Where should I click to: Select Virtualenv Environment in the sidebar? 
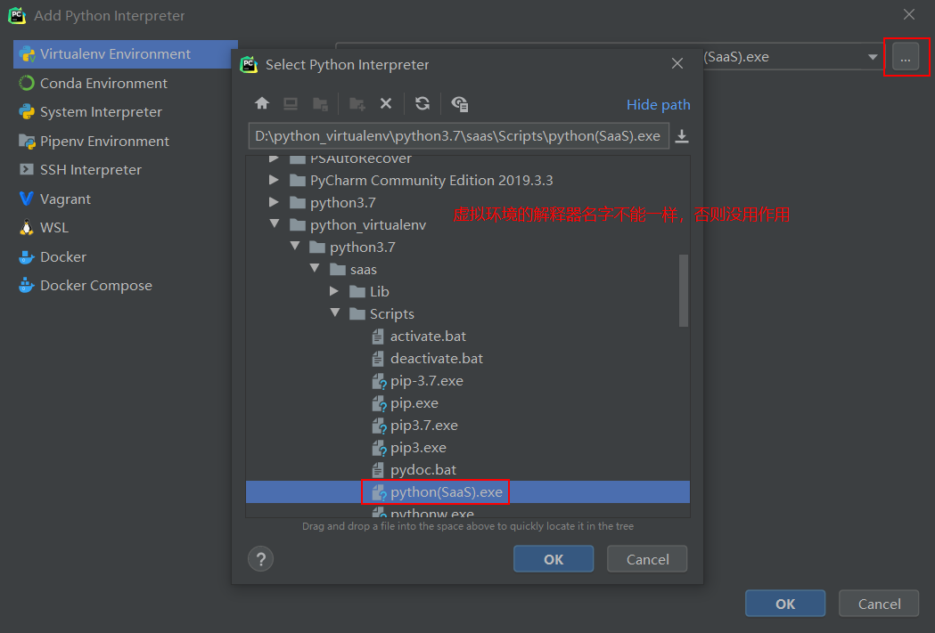pyautogui.click(x=125, y=54)
